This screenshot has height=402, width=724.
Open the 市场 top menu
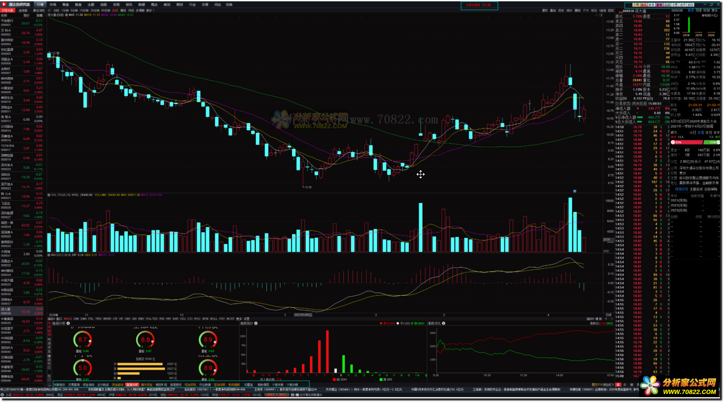point(53,4)
